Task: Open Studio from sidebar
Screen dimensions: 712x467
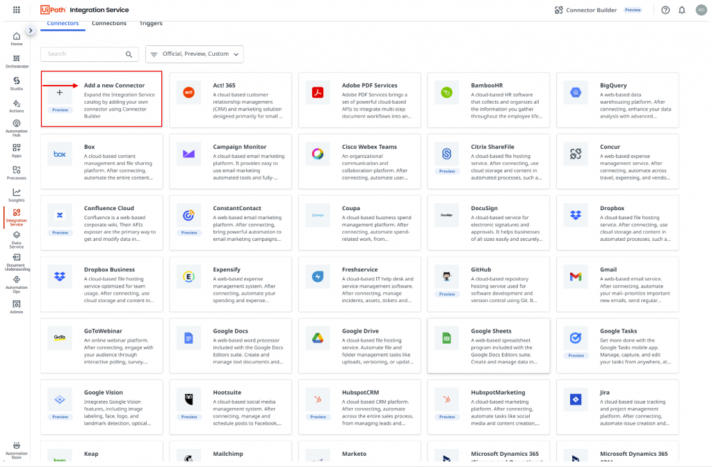Action: [17, 84]
